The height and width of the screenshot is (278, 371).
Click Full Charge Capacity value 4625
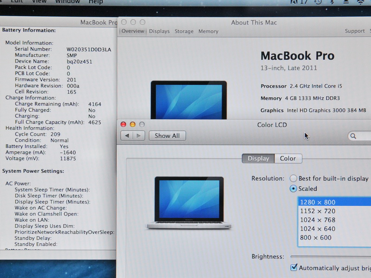[95, 122]
